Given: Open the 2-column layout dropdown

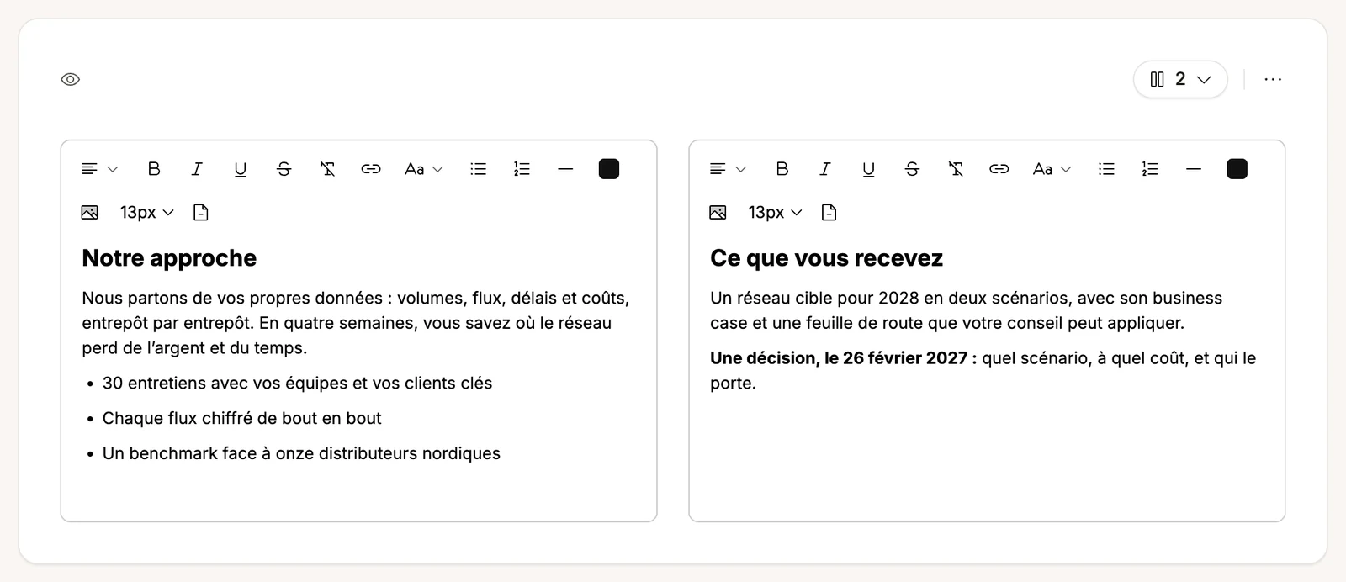Looking at the screenshot, I should pyautogui.click(x=1180, y=79).
